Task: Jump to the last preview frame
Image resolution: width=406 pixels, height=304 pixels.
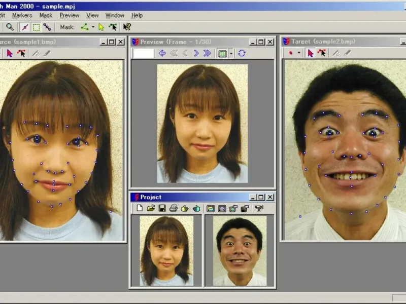Action: tap(207, 53)
